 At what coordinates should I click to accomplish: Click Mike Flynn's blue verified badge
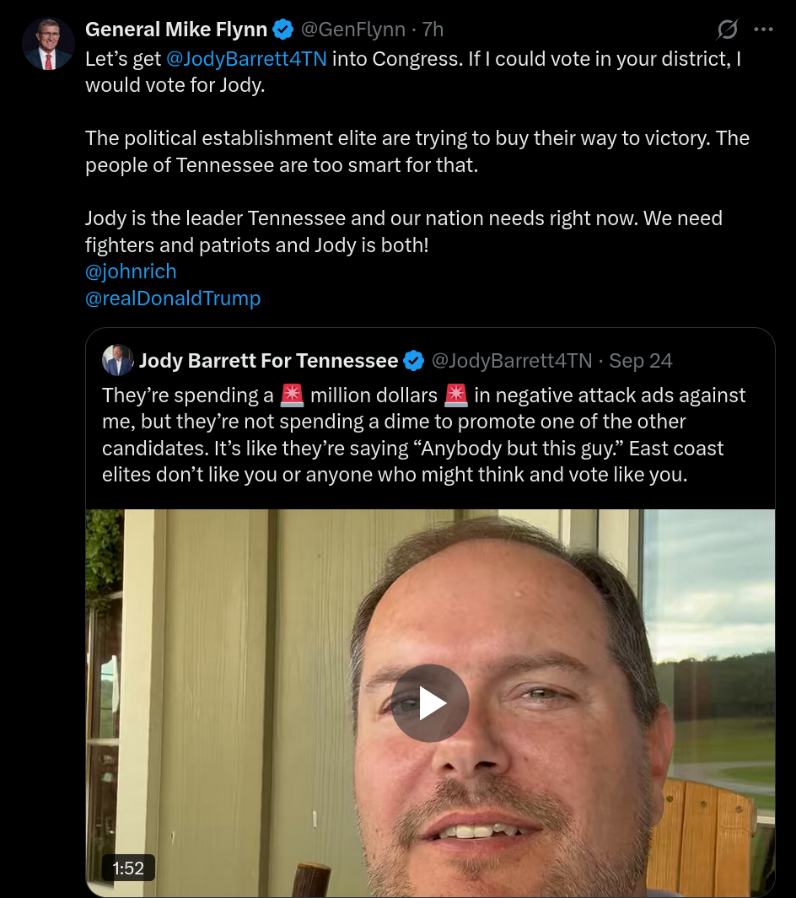(283, 30)
